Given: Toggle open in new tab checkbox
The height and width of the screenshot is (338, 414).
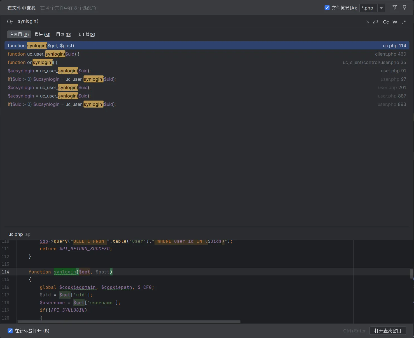Looking at the screenshot, I should (x=10, y=331).
